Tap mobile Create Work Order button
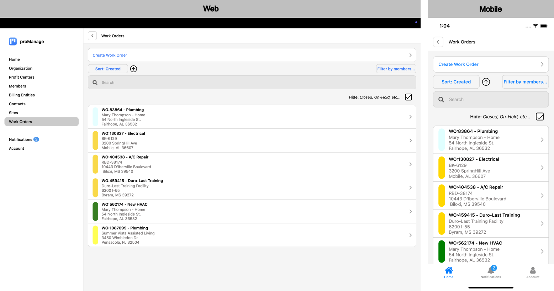Viewport: 554px width, 291px height. tap(491, 64)
